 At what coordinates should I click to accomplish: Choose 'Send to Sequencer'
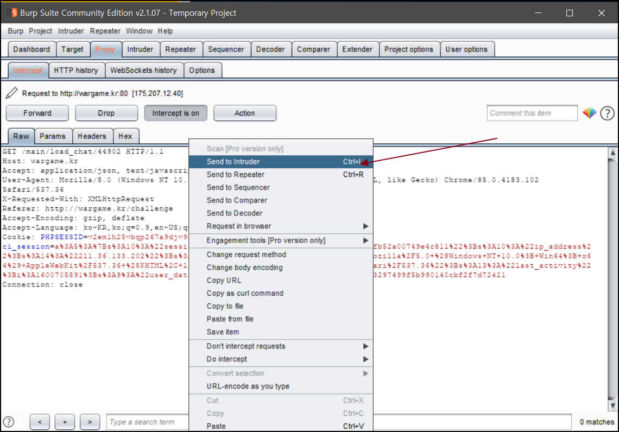click(x=281, y=187)
